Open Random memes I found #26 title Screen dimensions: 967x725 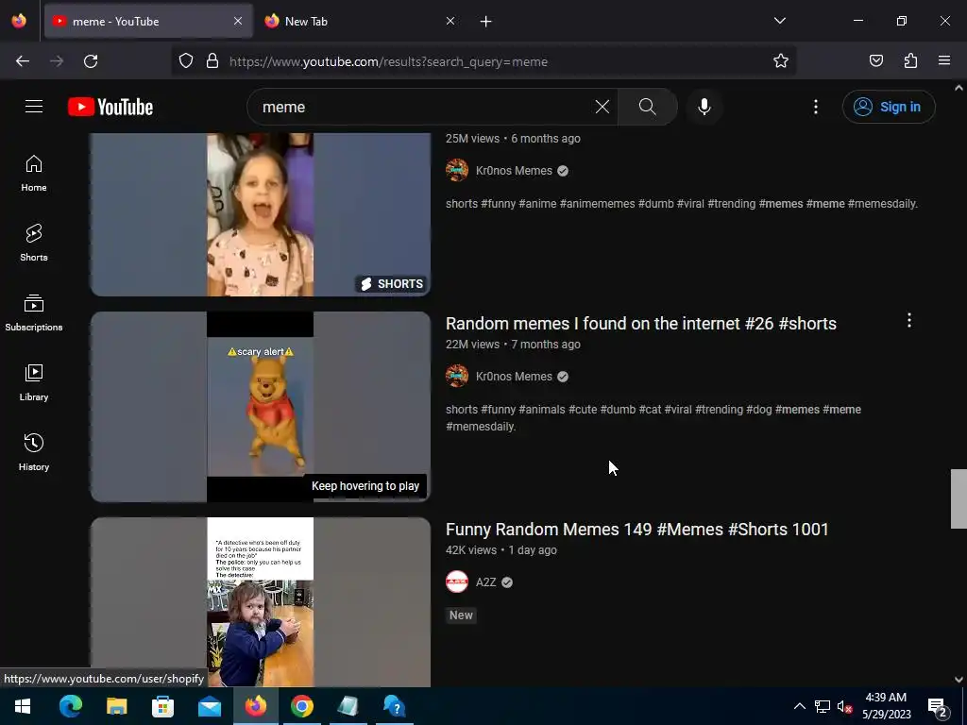[x=641, y=324]
